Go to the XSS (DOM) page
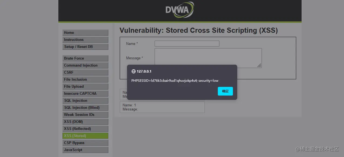This screenshot has width=344, height=157. 85,122
